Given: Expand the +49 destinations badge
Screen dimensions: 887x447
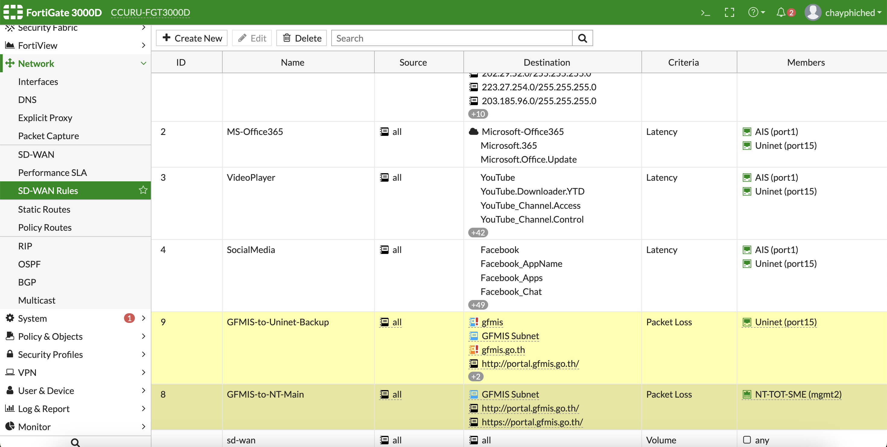Looking at the screenshot, I should coord(478,305).
